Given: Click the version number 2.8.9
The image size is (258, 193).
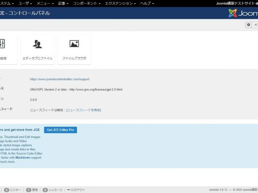Looking at the screenshot, I should (33, 100).
